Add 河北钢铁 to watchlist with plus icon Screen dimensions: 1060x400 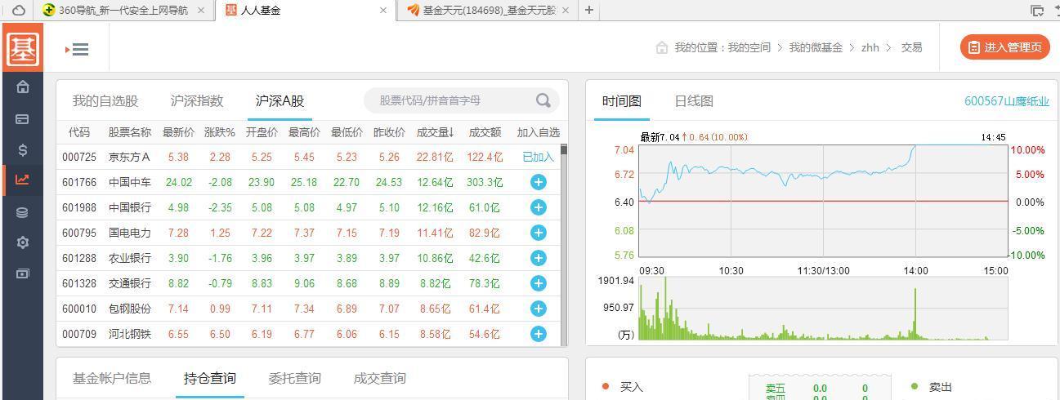click(538, 334)
